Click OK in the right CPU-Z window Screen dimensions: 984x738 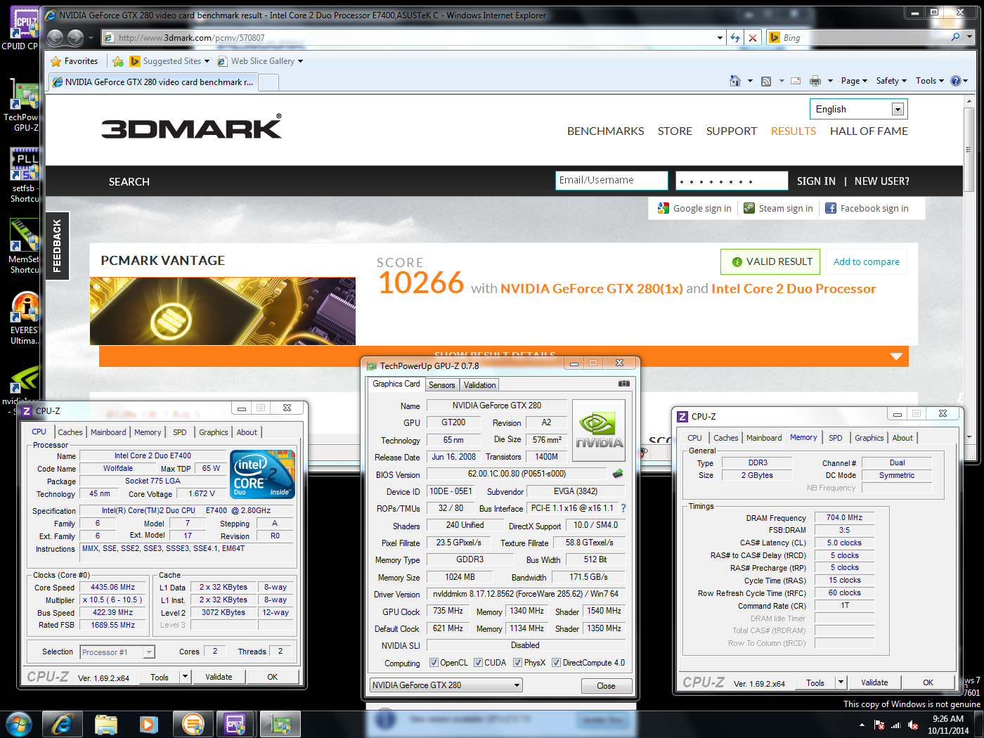[x=928, y=682]
